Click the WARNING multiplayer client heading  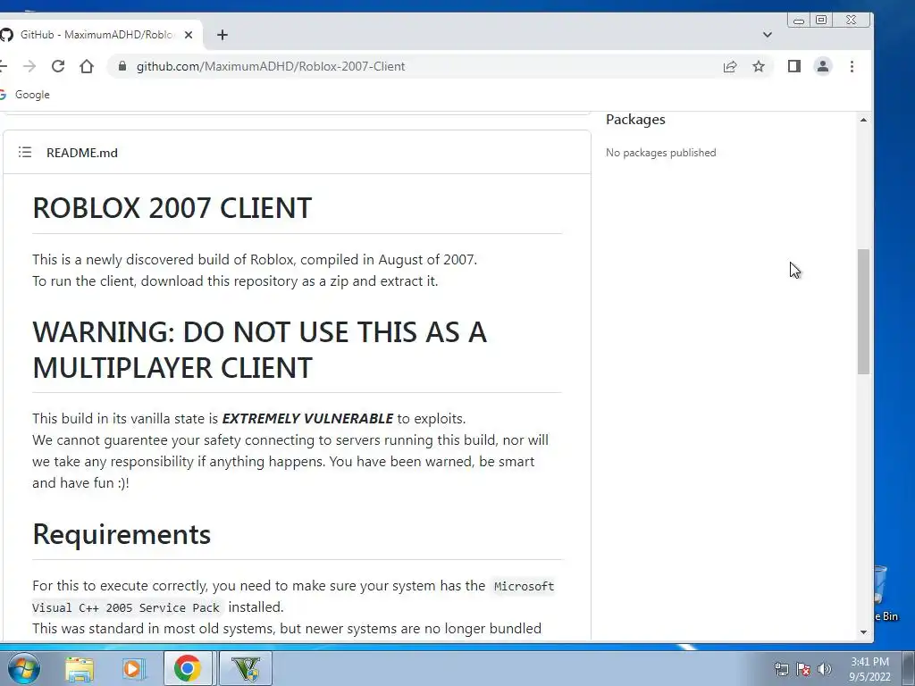[260, 349]
